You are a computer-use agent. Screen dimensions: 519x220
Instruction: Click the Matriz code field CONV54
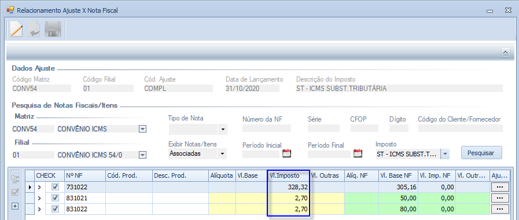tap(33, 129)
